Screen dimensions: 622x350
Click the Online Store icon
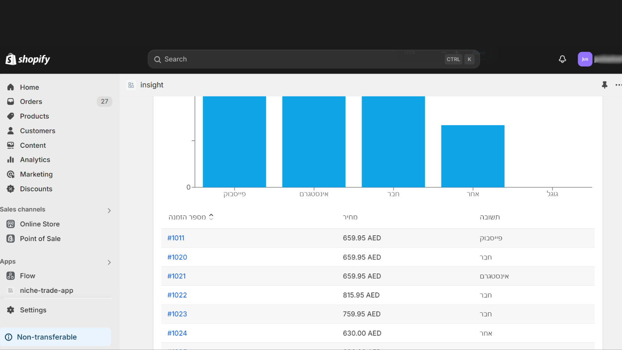pyautogui.click(x=10, y=224)
